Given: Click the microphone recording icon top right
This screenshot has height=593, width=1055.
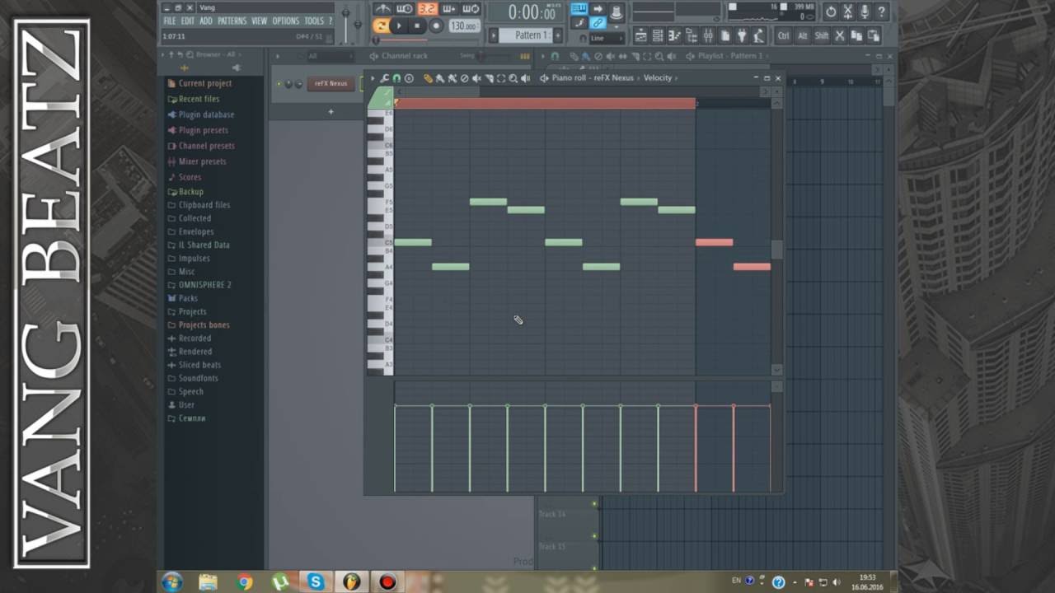Looking at the screenshot, I should (864, 12).
